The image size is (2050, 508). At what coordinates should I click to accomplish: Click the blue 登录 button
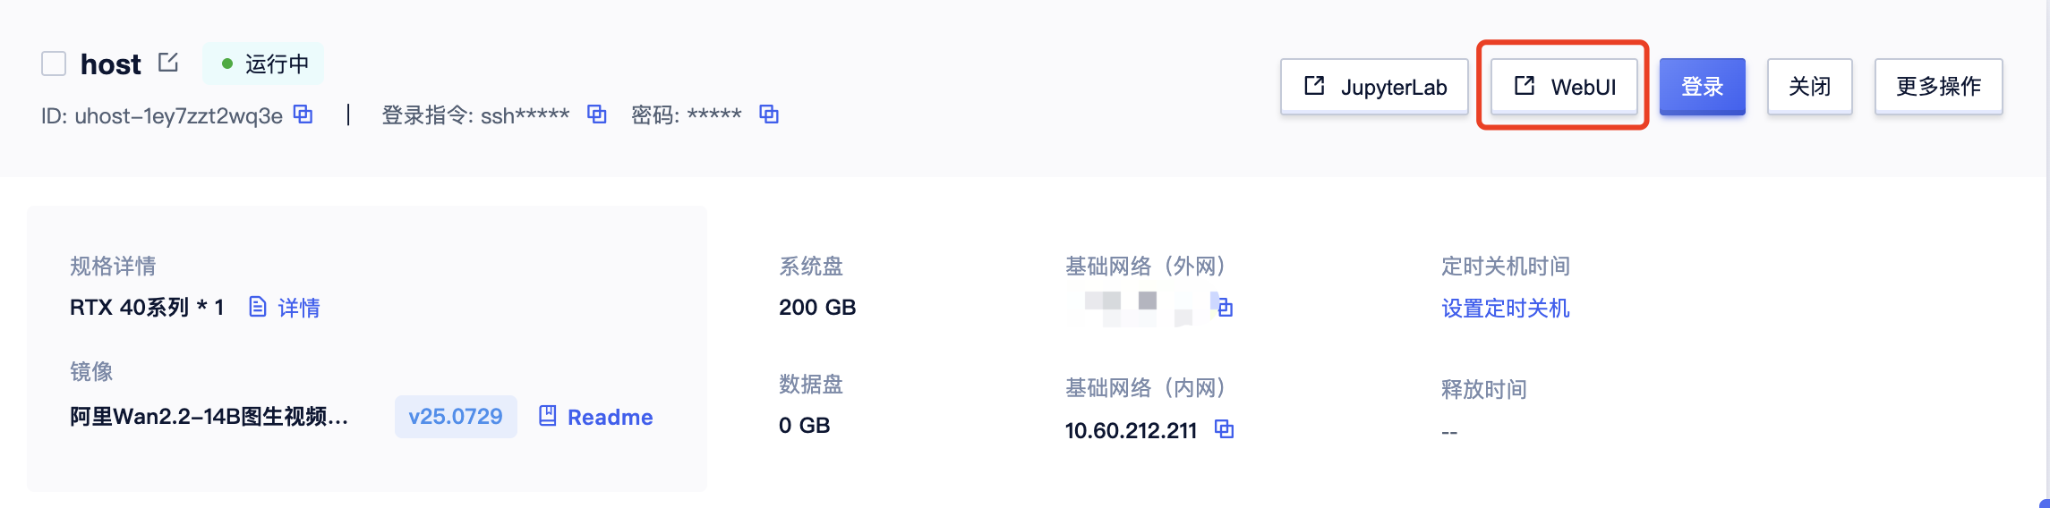click(1702, 87)
